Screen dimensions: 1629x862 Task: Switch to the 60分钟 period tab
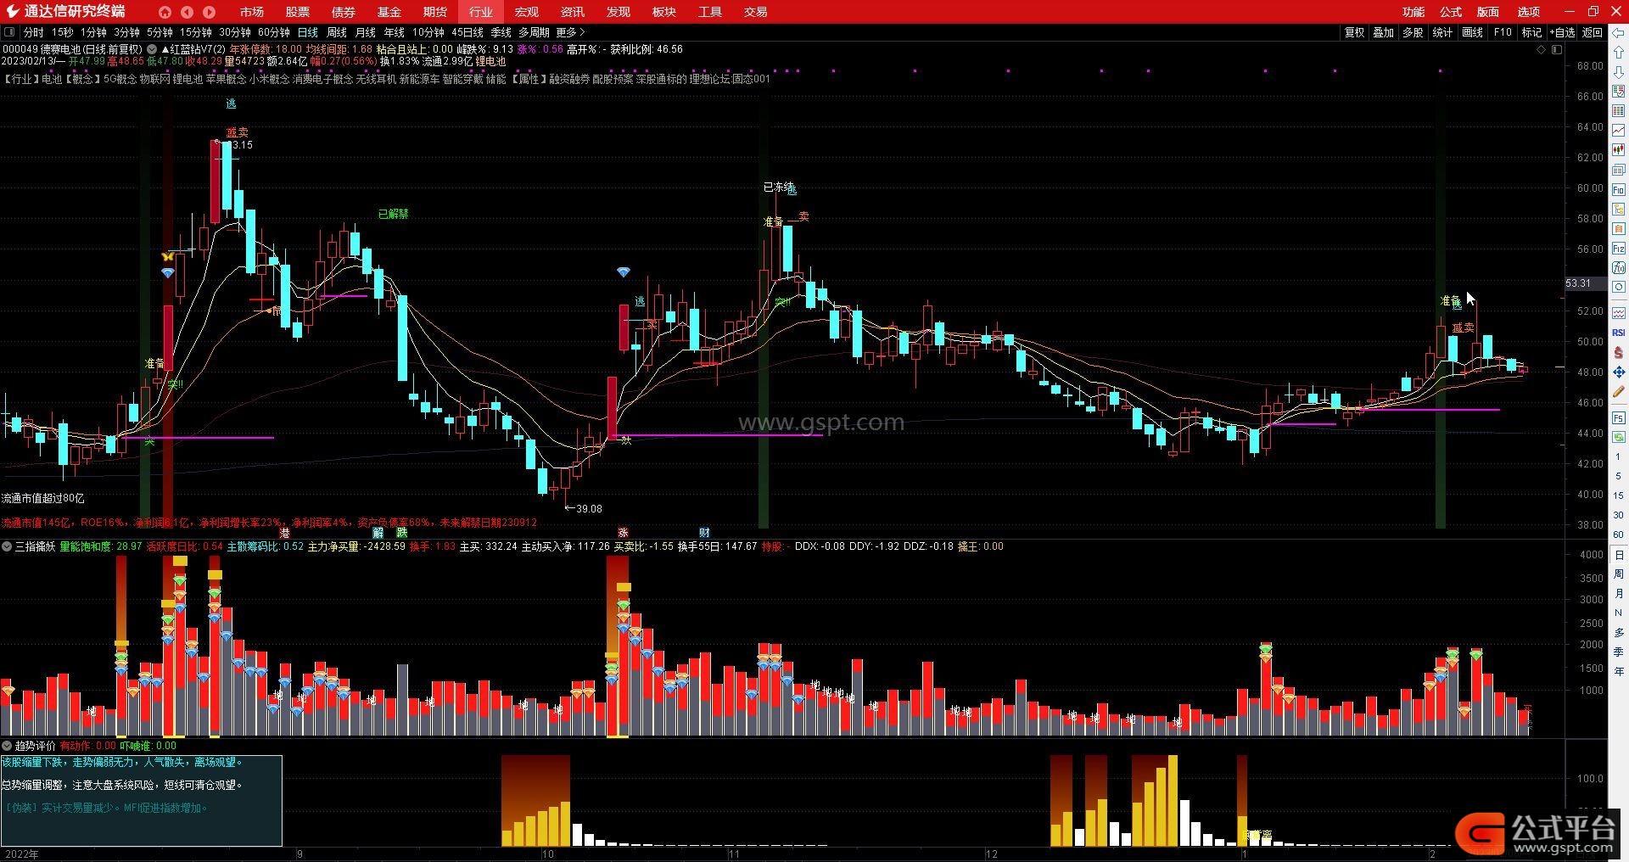coord(274,32)
